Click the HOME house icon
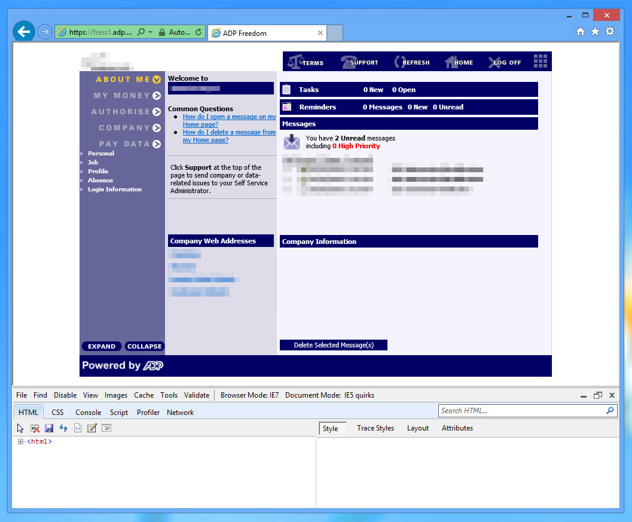This screenshot has height=522, width=632. click(x=452, y=61)
